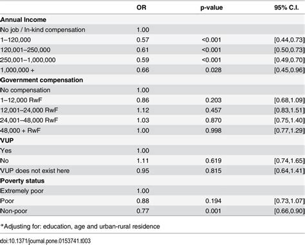Click the 48,000 + RwF row label
The image size is (305, 245).
tap(21, 131)
